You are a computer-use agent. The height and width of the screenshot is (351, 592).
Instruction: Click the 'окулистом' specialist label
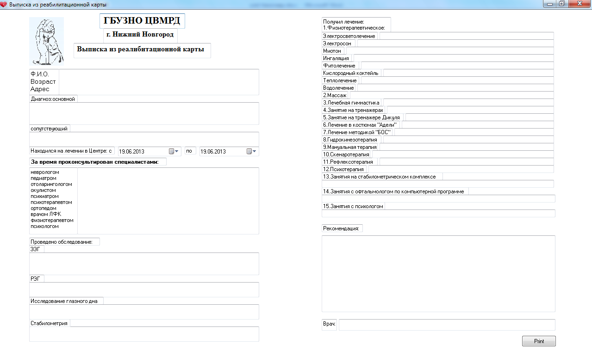click(x=43, y=190)
